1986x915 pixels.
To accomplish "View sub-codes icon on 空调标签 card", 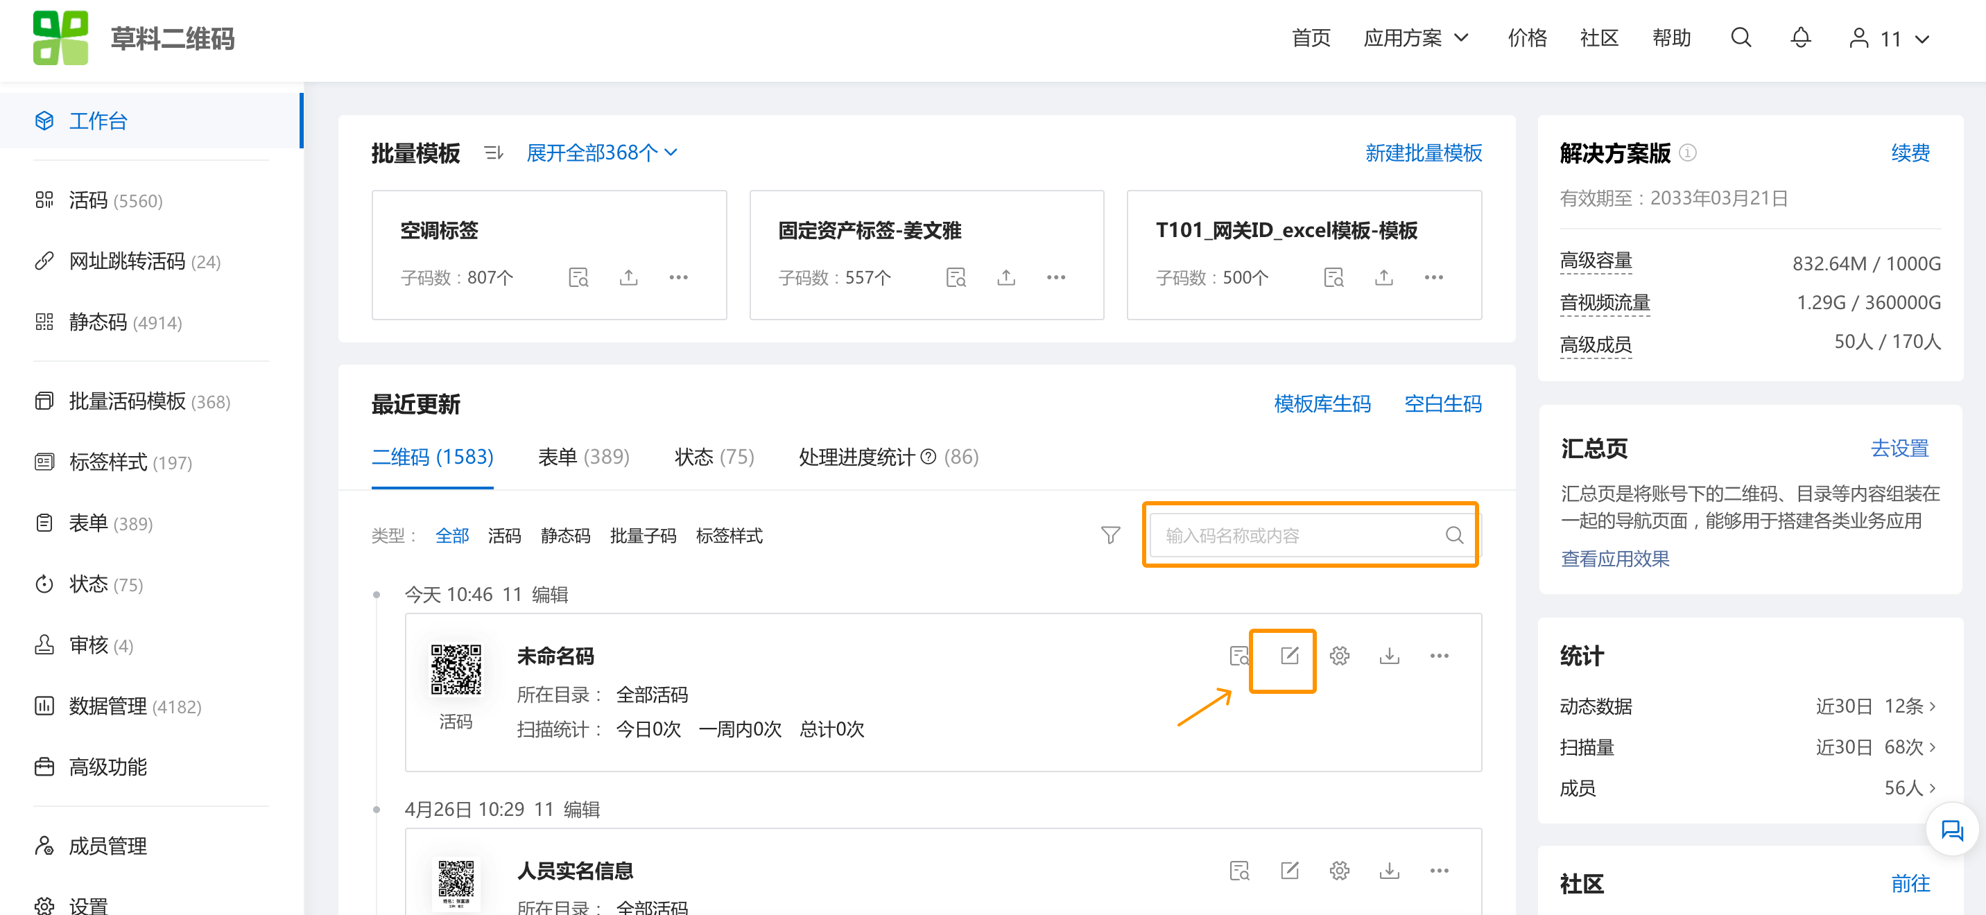I will pos(578,277).
